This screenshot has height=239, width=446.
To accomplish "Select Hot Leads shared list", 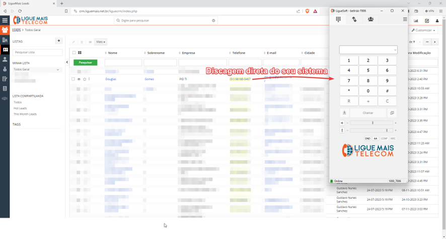I will pyautogui.click(x=20, y=108).
